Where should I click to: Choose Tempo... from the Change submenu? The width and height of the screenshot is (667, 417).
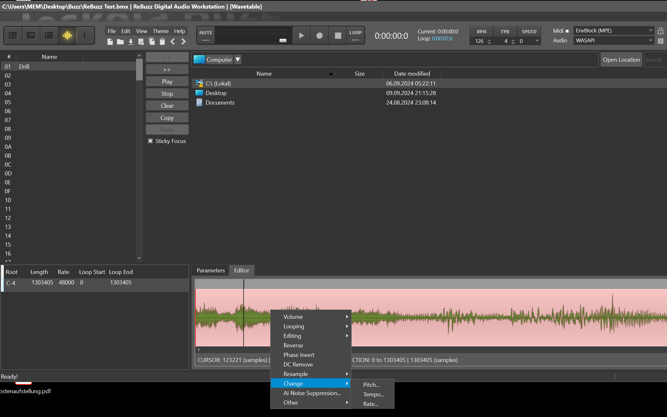click(372, 394)
